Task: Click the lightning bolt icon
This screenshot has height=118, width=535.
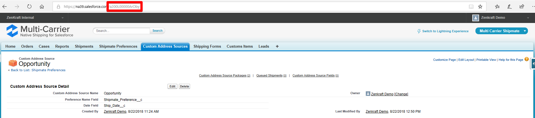Action: (419, 31)
